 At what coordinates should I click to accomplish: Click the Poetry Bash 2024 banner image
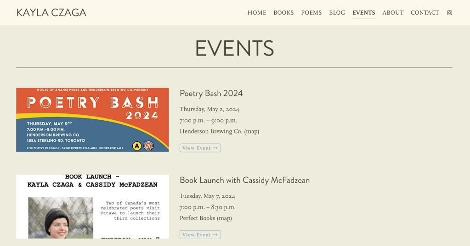click(x=92, y=120)
